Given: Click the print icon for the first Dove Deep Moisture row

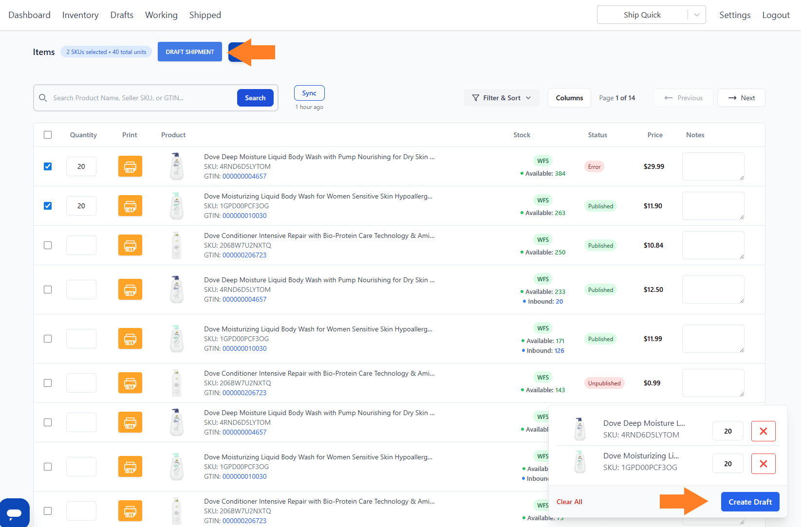Looking at the screenshot, I should (x=130, y=166).
